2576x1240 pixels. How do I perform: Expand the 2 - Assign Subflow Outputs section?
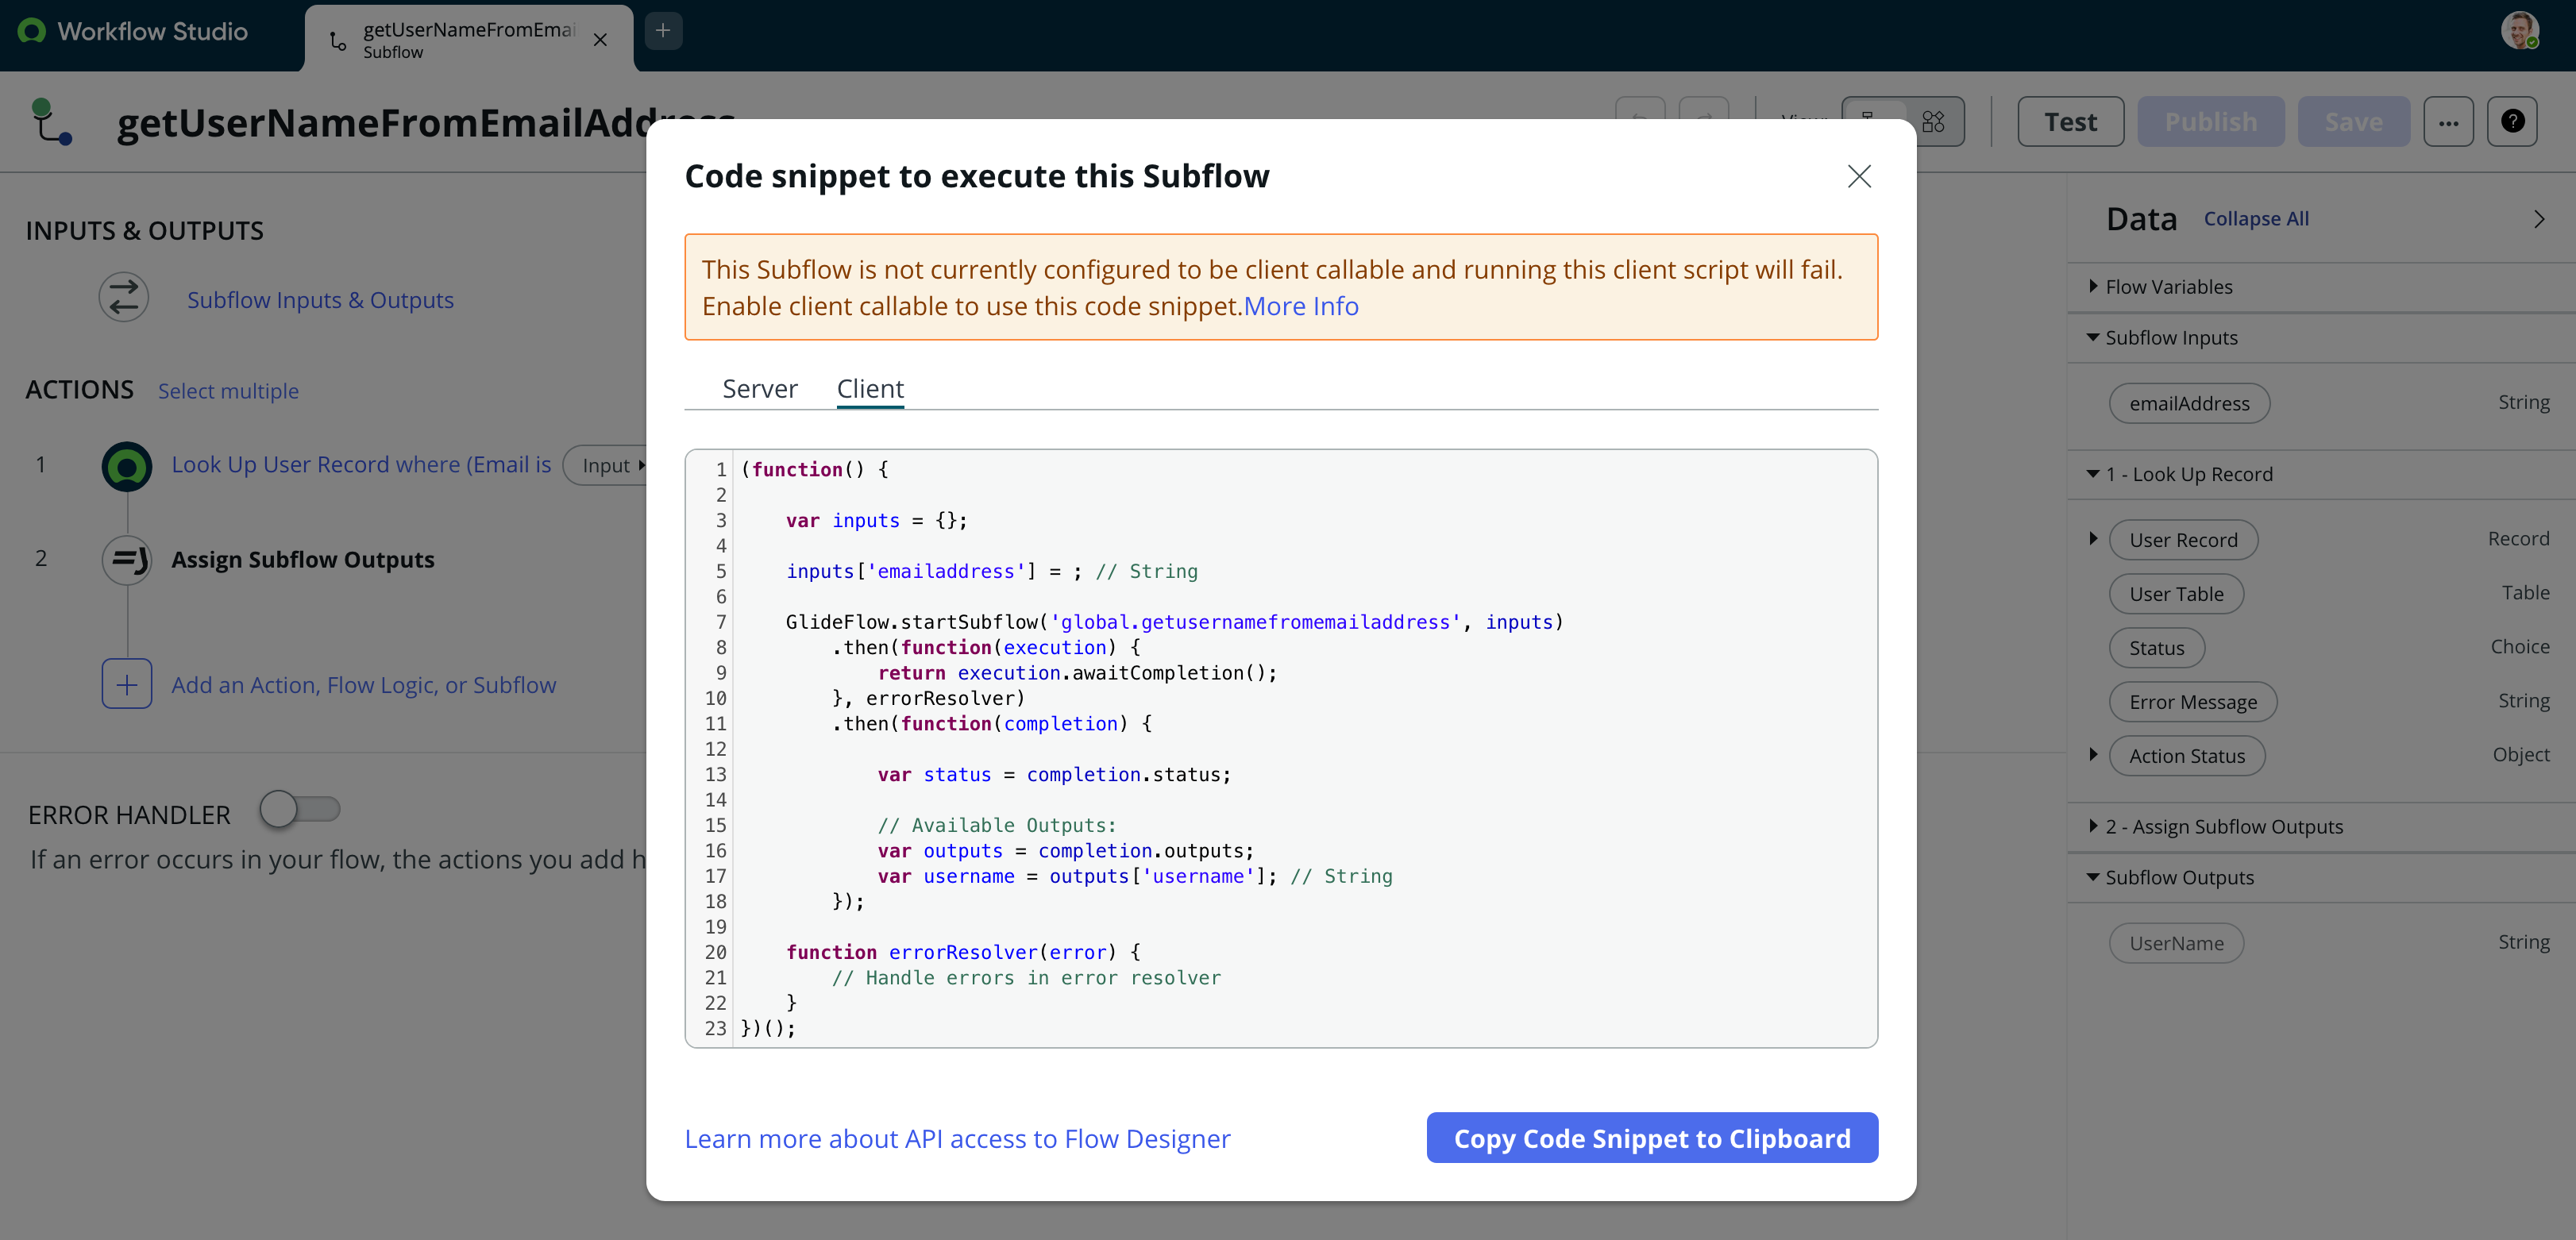(x=2093, y=826)
